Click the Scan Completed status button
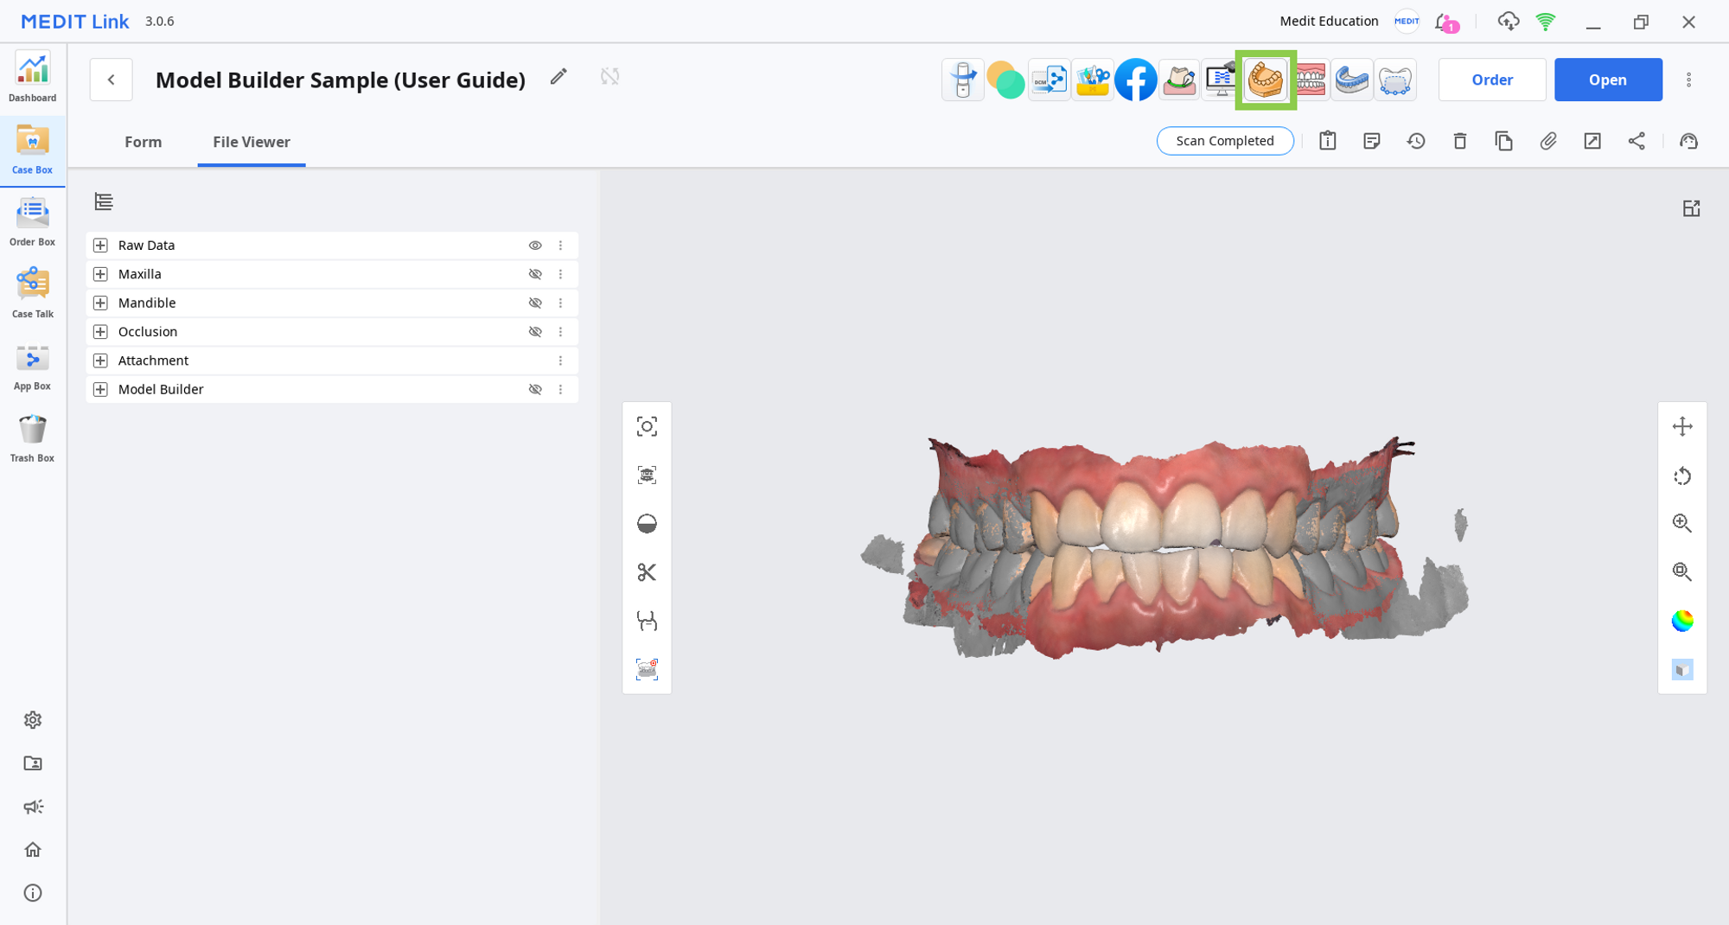This screenshot has width=1729, height=925. pos(1225,141)
